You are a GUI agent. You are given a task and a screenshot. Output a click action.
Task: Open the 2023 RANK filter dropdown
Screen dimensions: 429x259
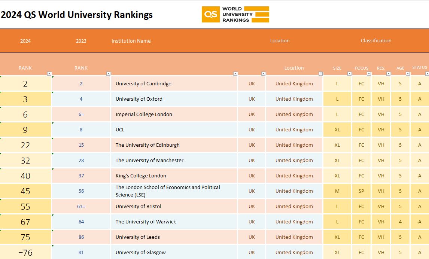[x=109, y=74]
